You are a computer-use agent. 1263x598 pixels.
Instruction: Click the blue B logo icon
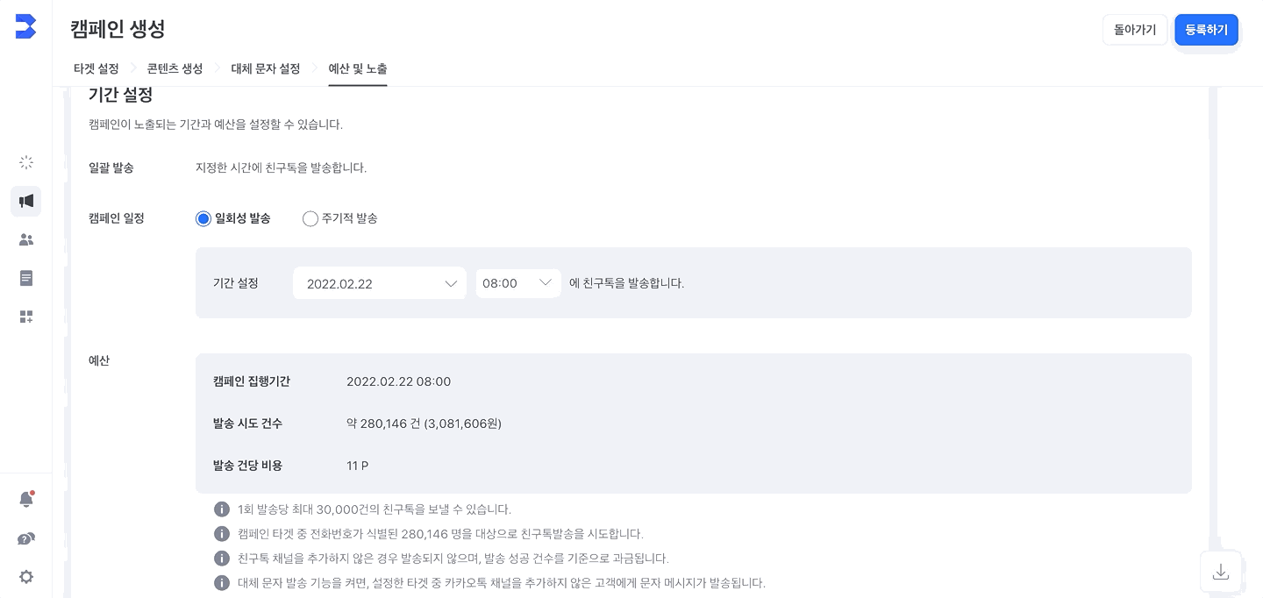[x=25, y=26]
